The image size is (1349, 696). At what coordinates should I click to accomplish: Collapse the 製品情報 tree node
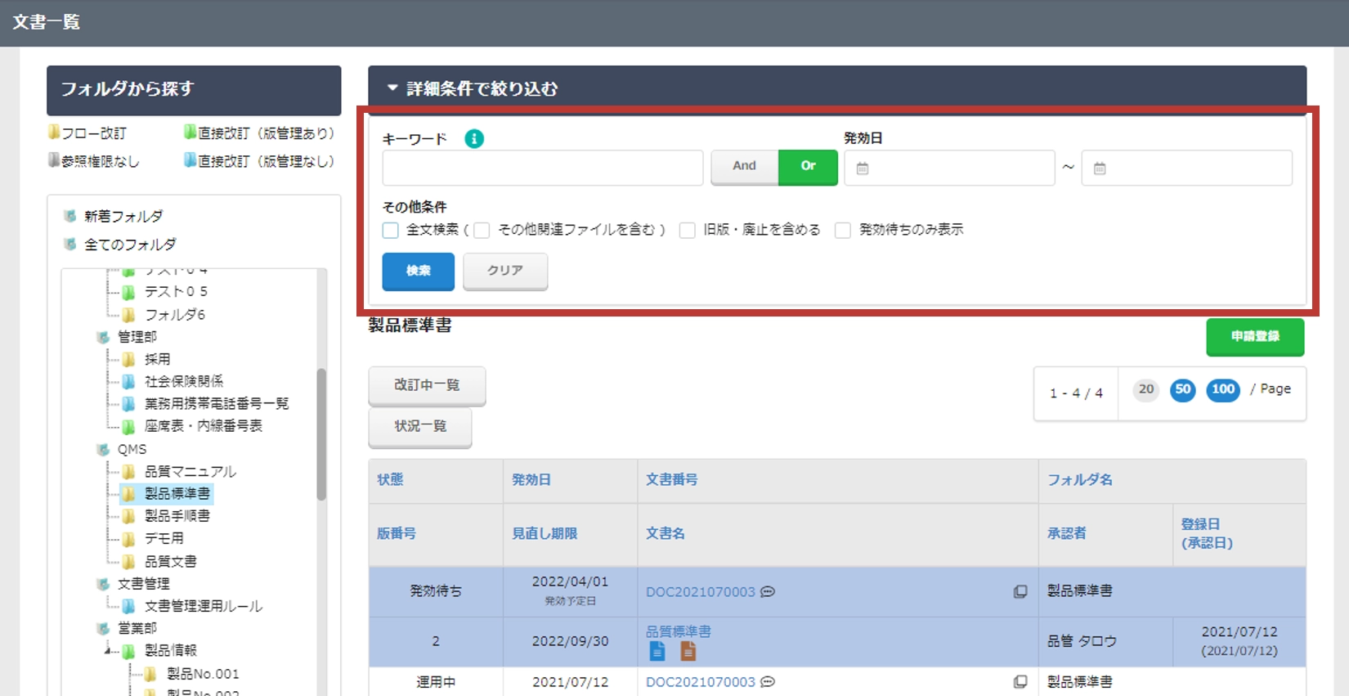click(109, 651)
